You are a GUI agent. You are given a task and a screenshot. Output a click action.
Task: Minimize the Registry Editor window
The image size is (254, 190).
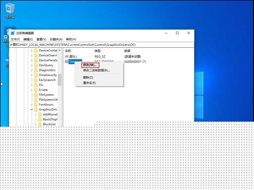[x=166, y=33]
